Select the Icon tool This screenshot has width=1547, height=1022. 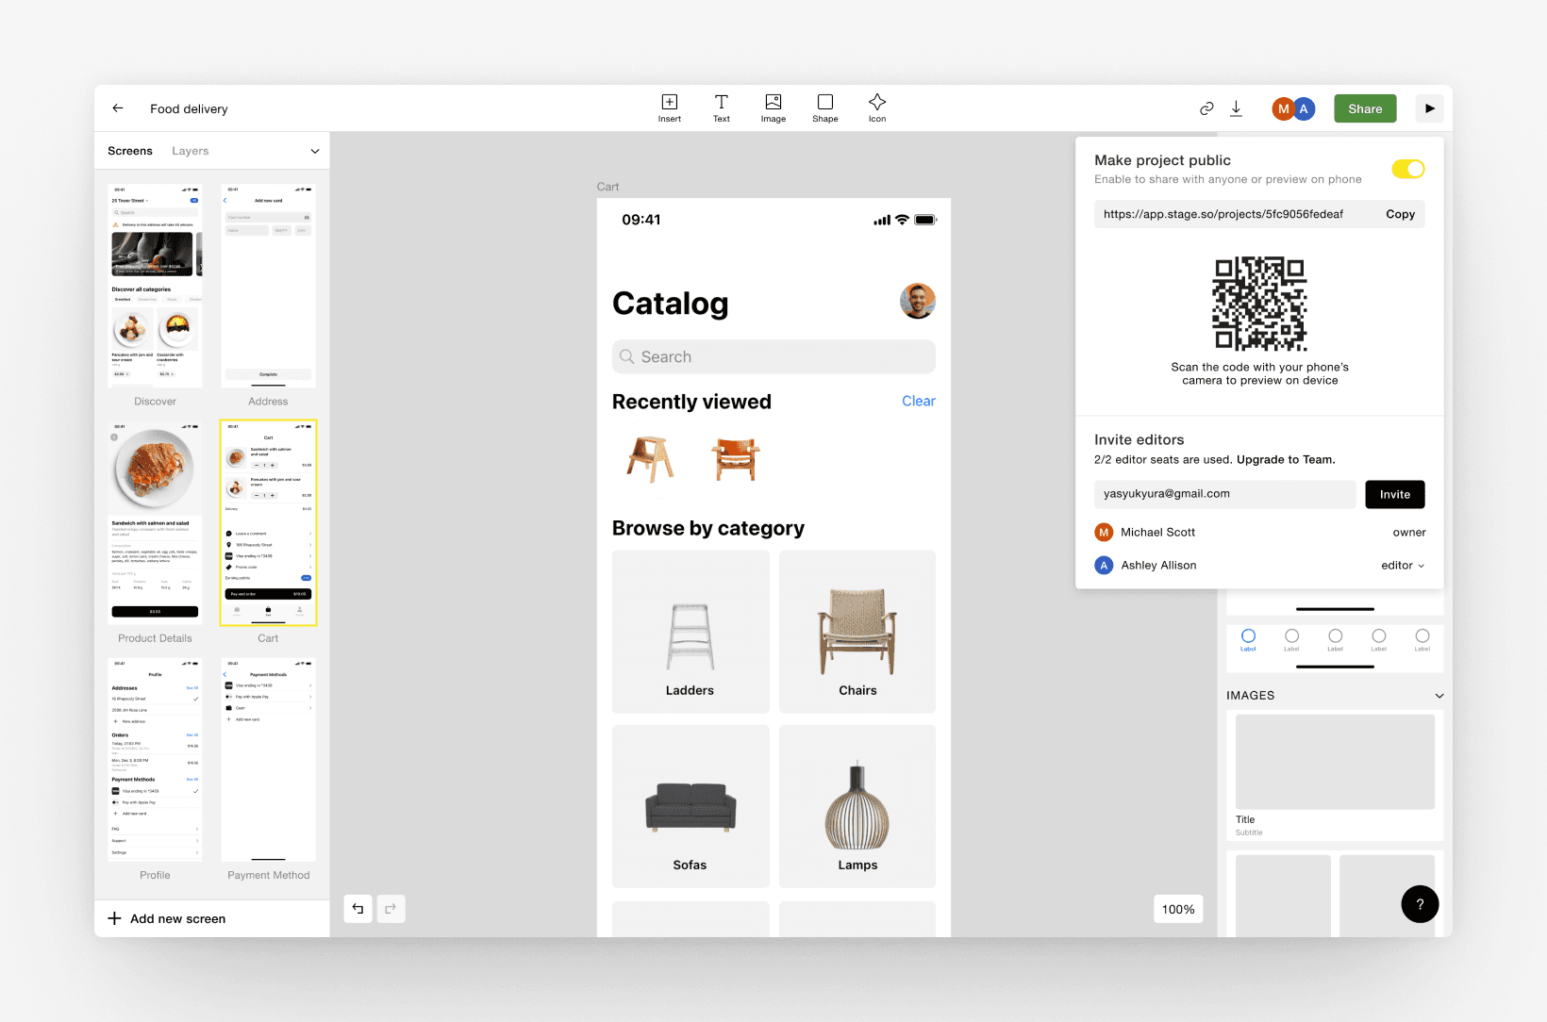click(x=877, y=108)
